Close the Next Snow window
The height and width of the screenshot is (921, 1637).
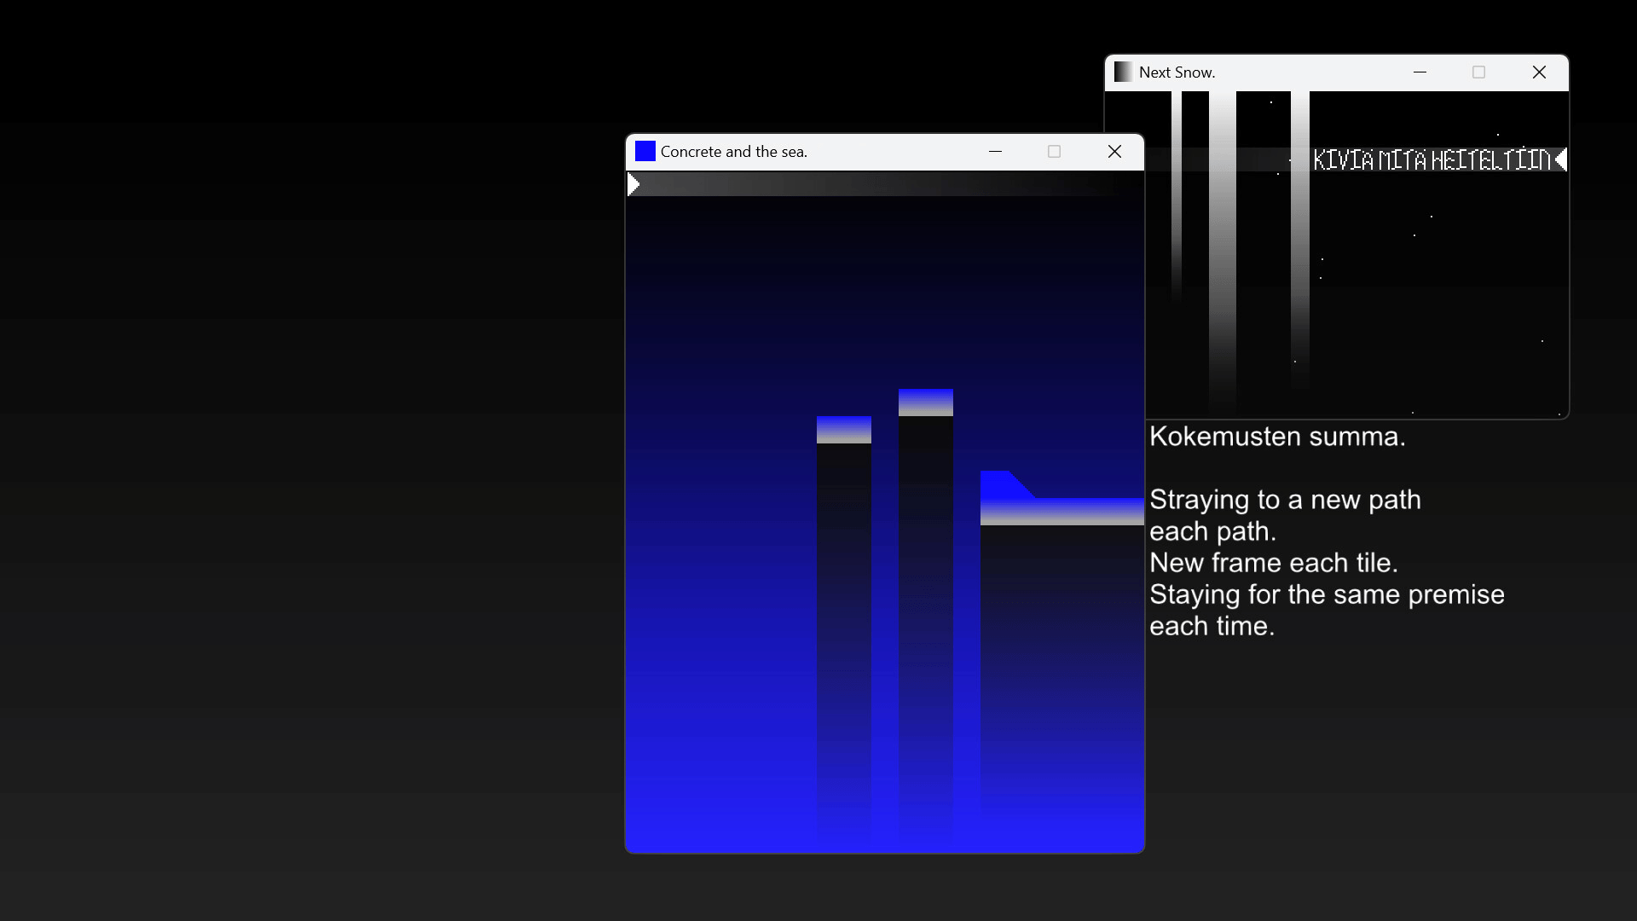[1539, 72]
